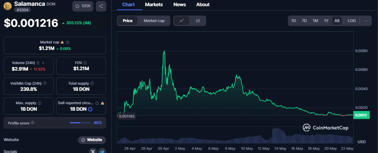Click the 239.8% Vol/Mkt Cap value
Viewport: 378px width, 153px height.
pyautogui.click(x=29, y=89)
